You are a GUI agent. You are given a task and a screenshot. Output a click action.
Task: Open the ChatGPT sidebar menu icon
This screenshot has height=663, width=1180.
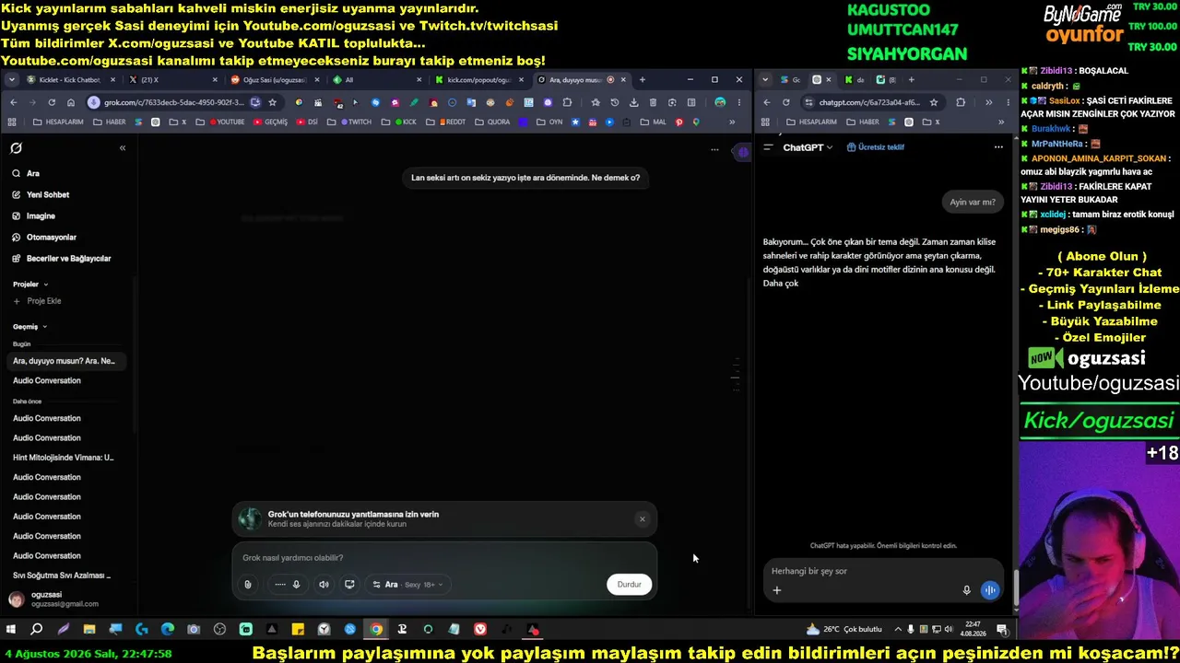click(769, 147)
